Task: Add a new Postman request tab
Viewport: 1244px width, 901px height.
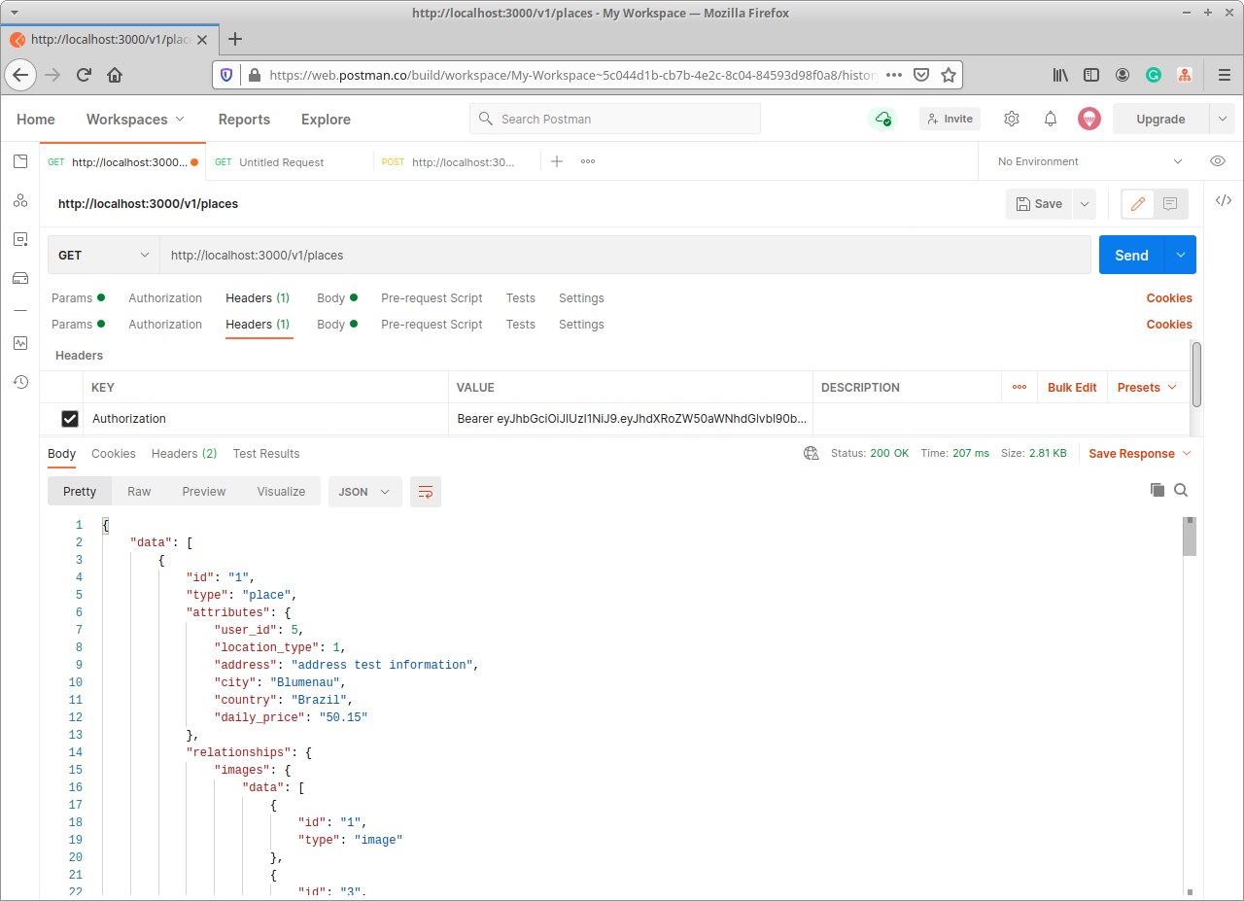Action: (x=557, y=161)
